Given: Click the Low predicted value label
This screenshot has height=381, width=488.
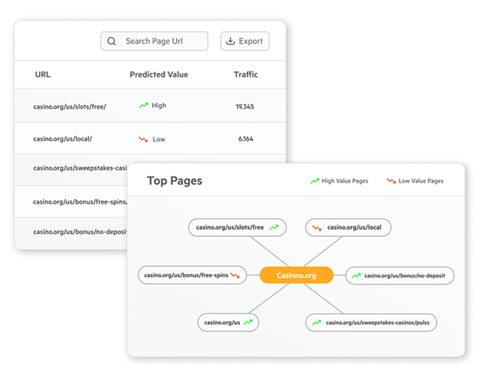Looking at the screenshot, I should point(159,139).
